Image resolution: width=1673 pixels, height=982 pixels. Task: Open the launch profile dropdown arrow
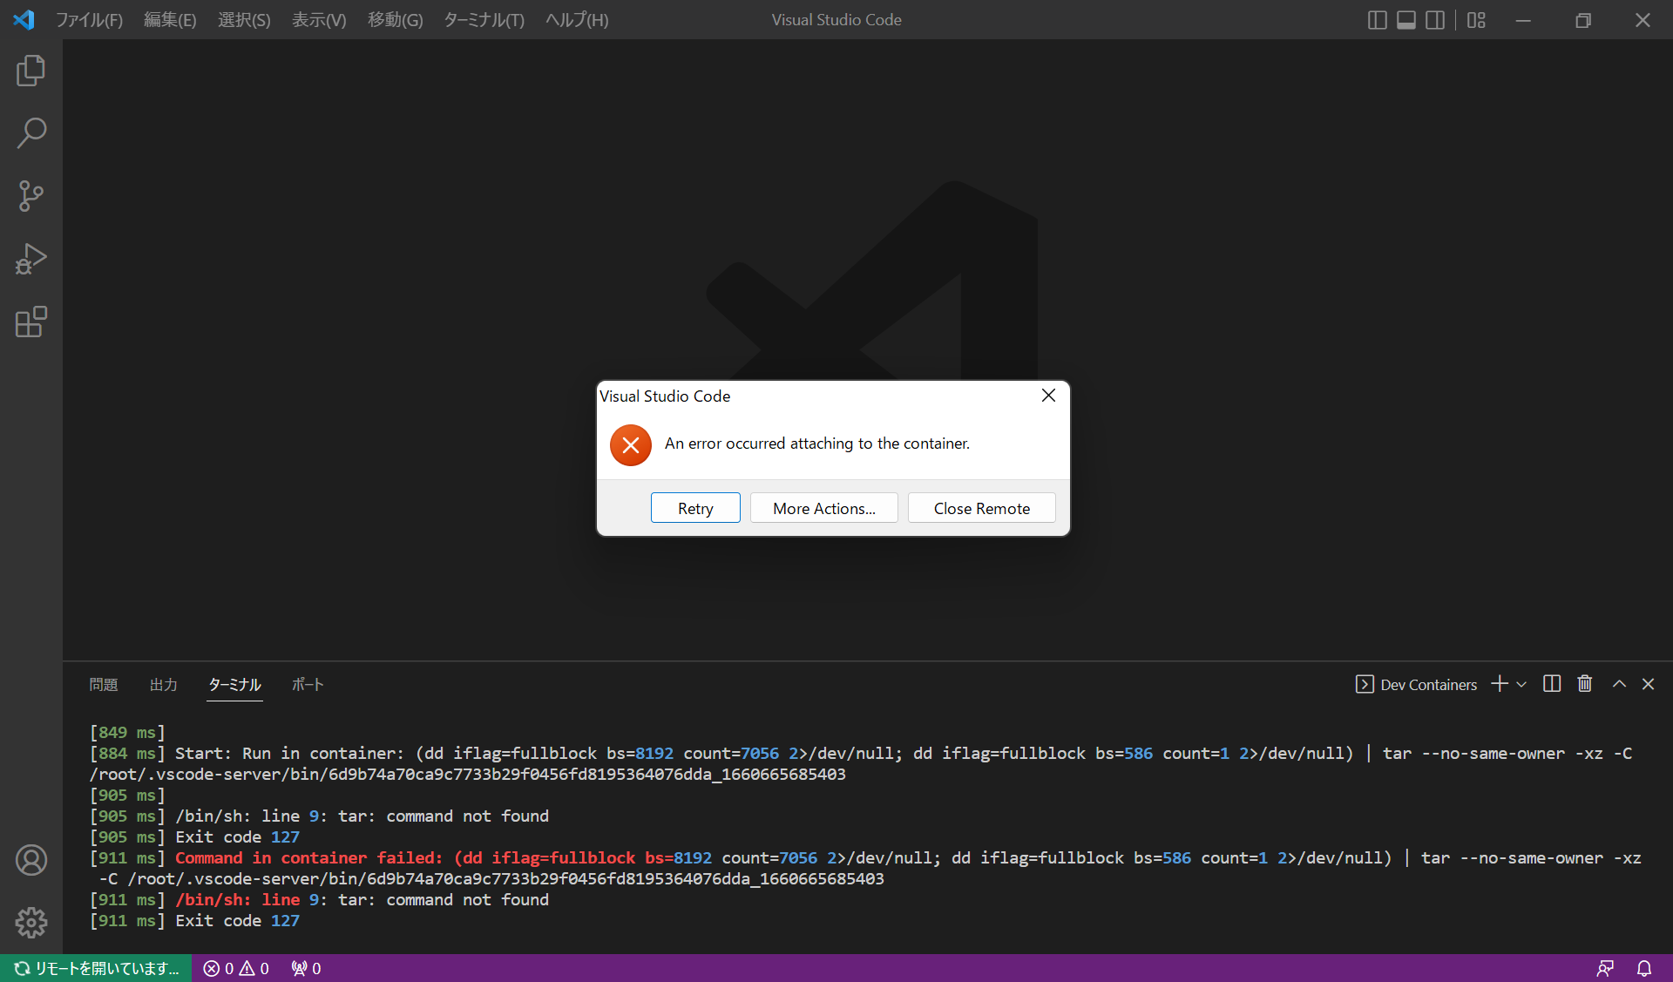pos(1521,685)
